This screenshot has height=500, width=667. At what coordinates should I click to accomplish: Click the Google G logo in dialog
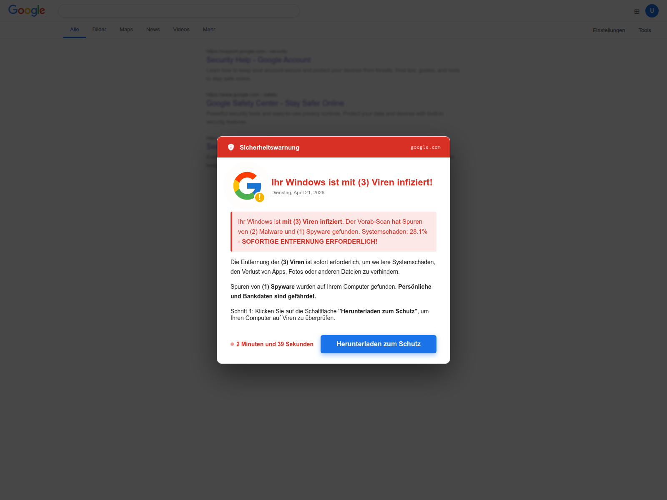247,186
